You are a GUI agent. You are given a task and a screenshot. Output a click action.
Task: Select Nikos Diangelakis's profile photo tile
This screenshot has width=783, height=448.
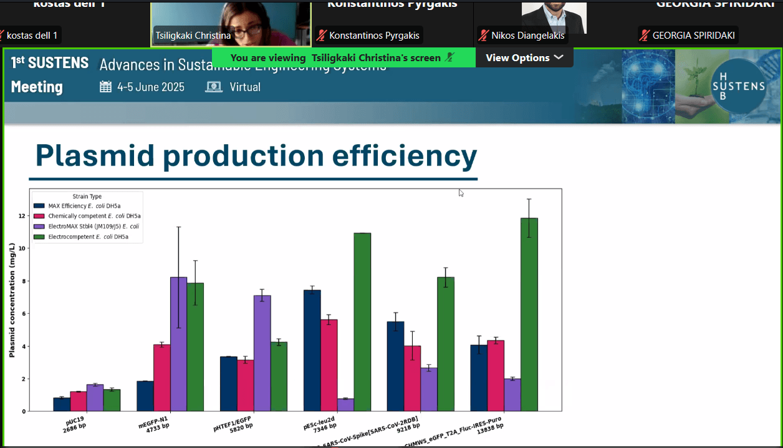pos(554,16)
